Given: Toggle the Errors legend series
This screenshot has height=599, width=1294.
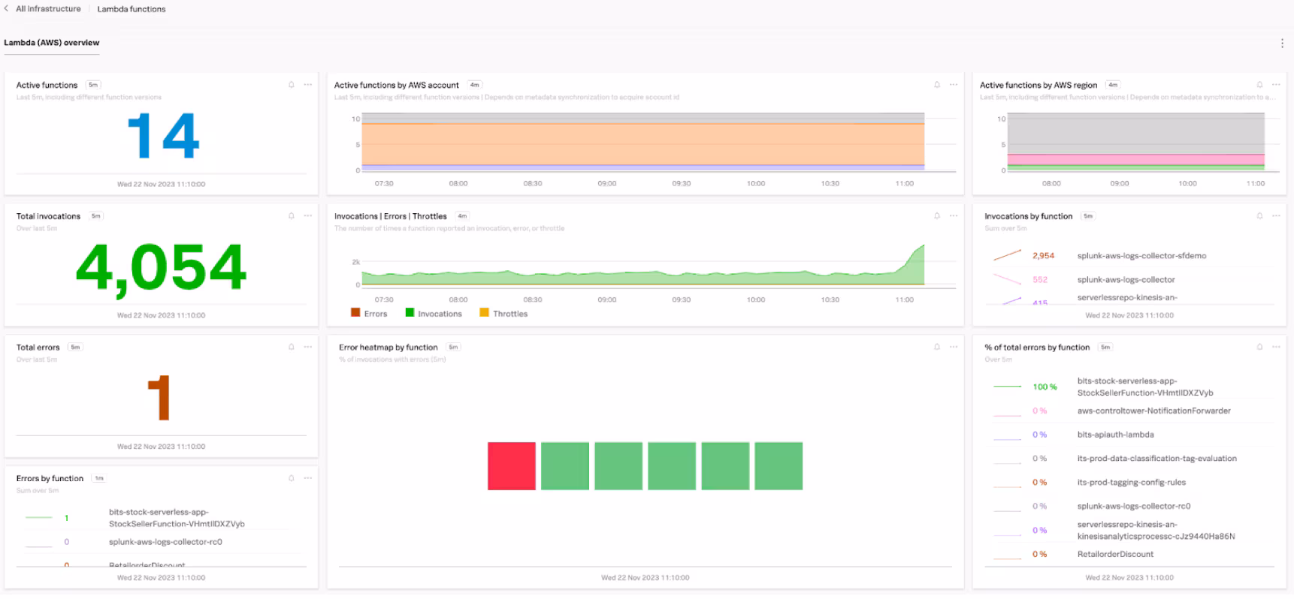Looking at the screenshot, I should [369, 314].
